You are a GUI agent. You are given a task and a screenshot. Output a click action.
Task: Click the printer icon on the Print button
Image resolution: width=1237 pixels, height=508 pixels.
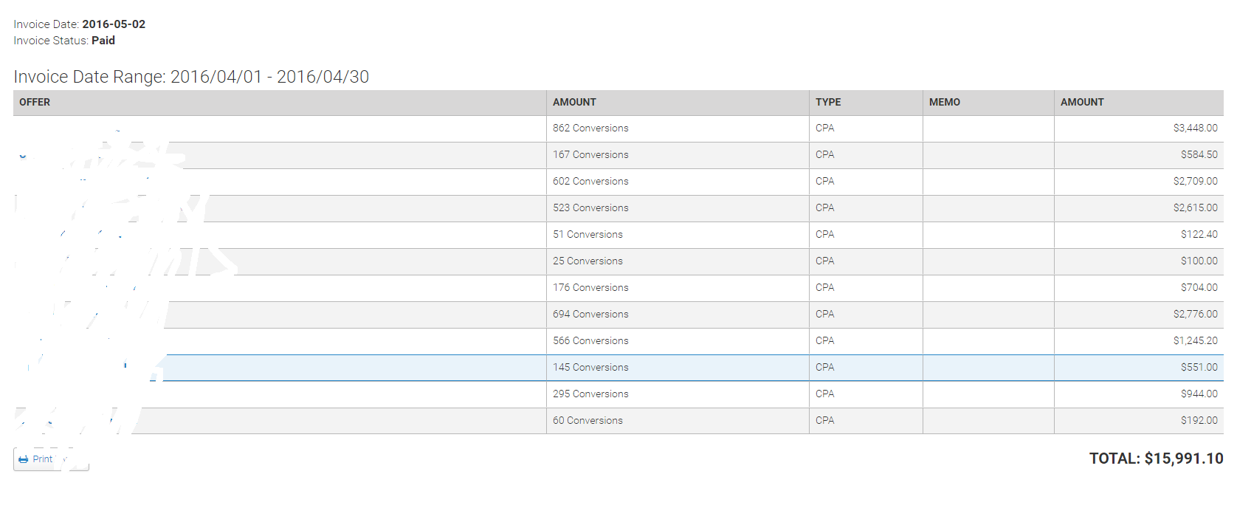[x=24, y=459]
